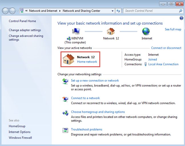Minimize the Network and Sharing Center window
The height and width of the screenshot is (146, 185).
coord(163,4)
